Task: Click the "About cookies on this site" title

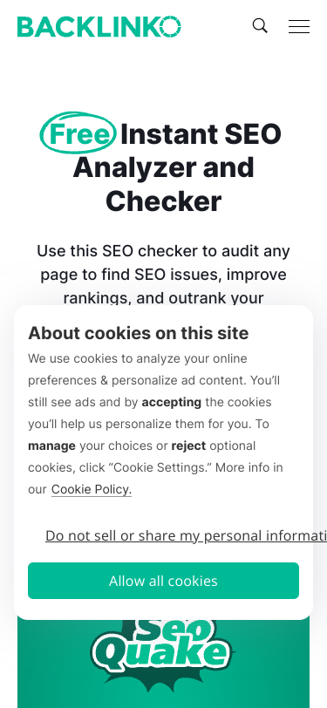Action: click(138, 333)
